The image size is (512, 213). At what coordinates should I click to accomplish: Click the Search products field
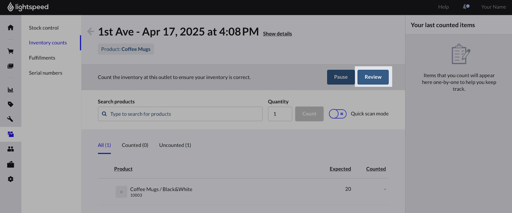180,114
